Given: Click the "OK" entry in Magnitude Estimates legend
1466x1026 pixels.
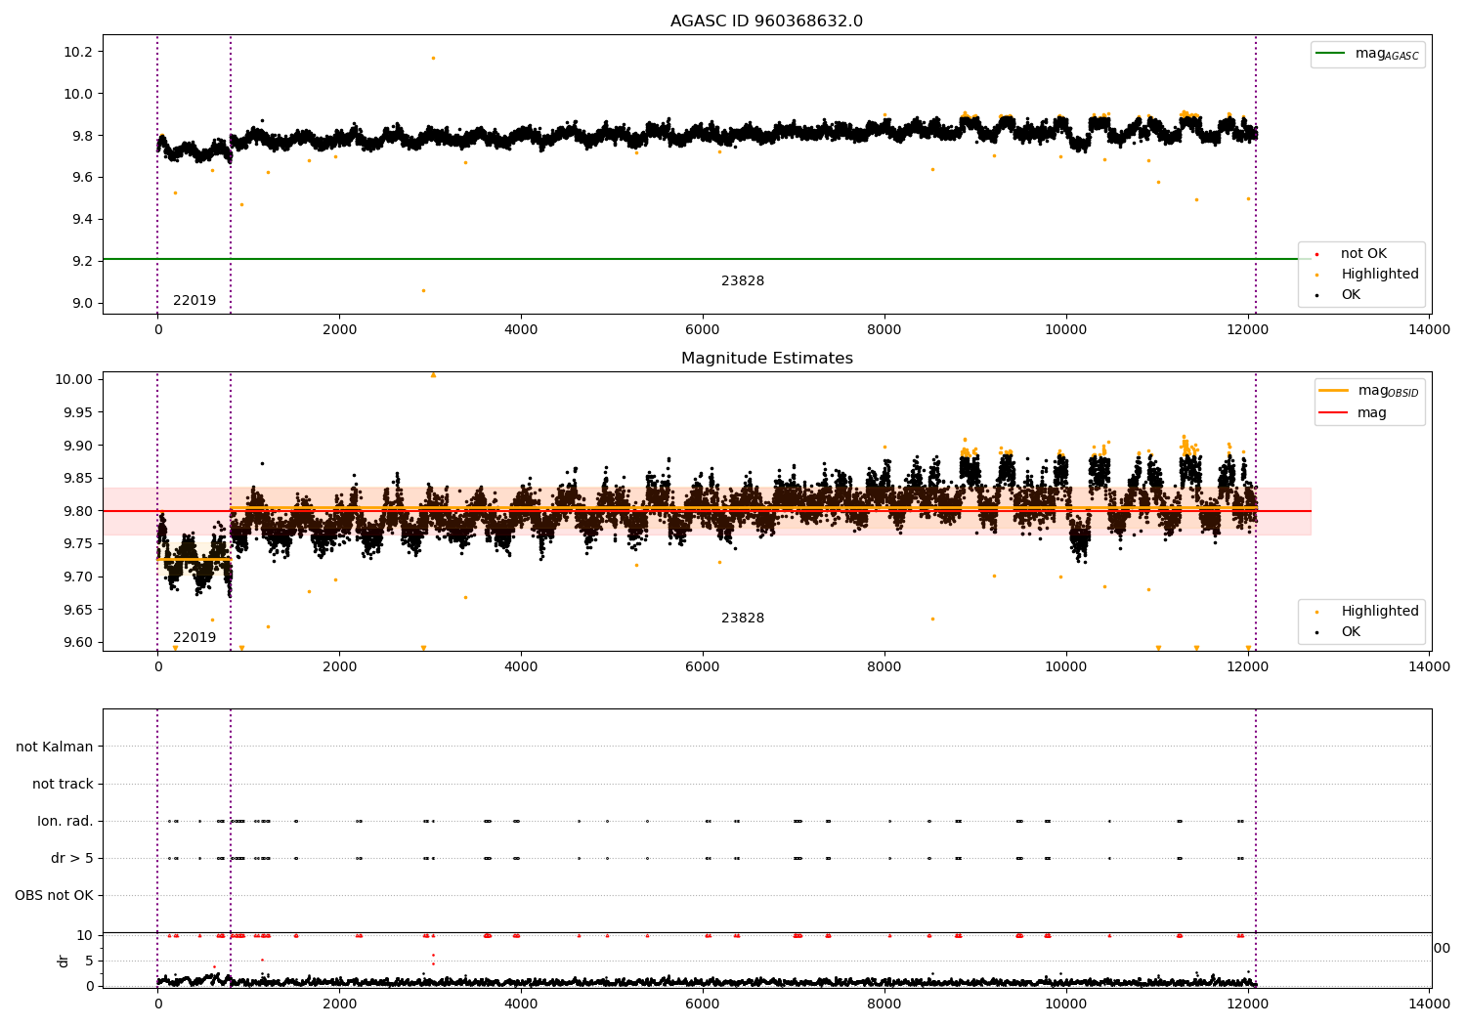Looking at the screenshot, I should [1350, 632].
